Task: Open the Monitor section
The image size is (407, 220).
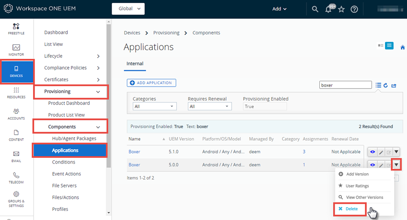Action: [16, 50]
